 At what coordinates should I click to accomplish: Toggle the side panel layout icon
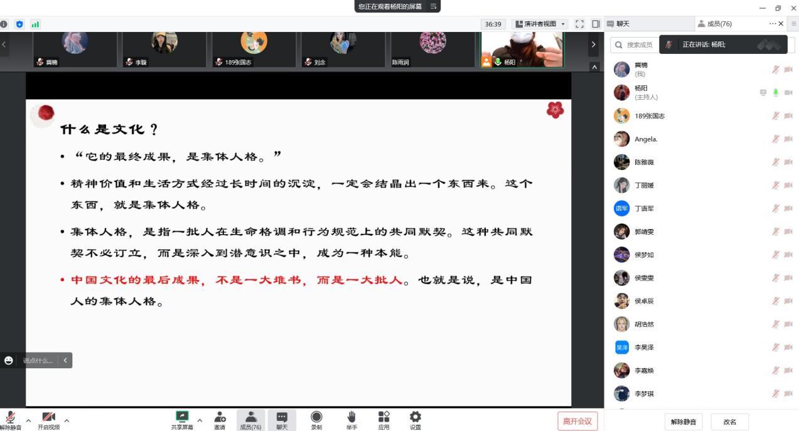(x=596, y=24)
